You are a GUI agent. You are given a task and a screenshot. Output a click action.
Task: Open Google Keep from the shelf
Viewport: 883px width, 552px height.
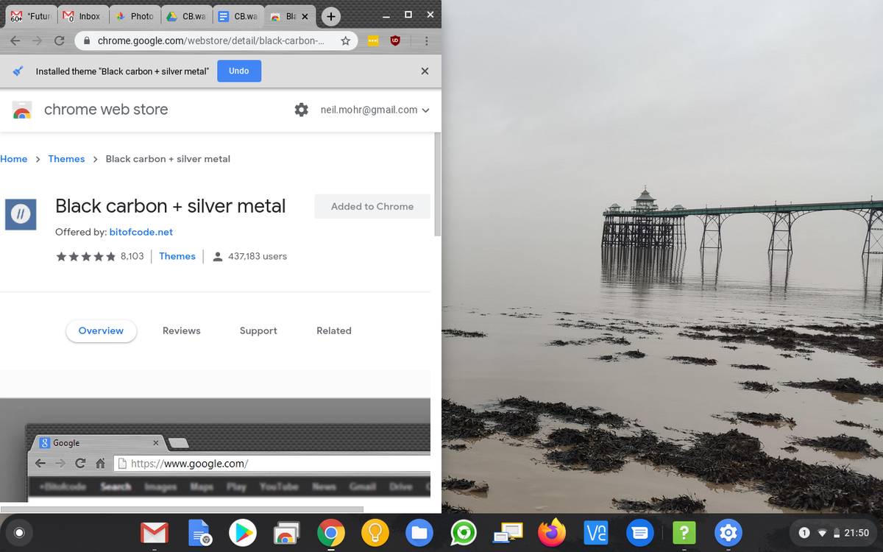click(375, 533)
